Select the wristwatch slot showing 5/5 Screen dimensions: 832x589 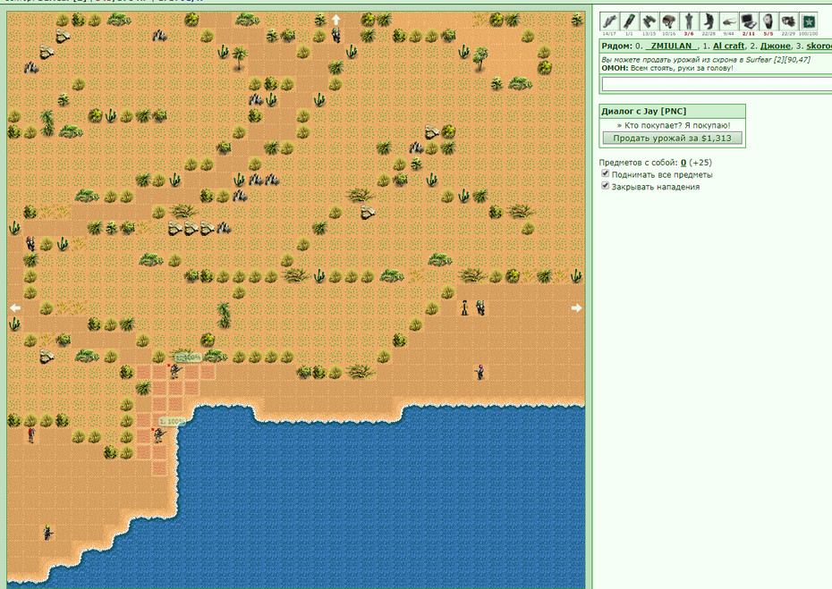coord(768,21)
